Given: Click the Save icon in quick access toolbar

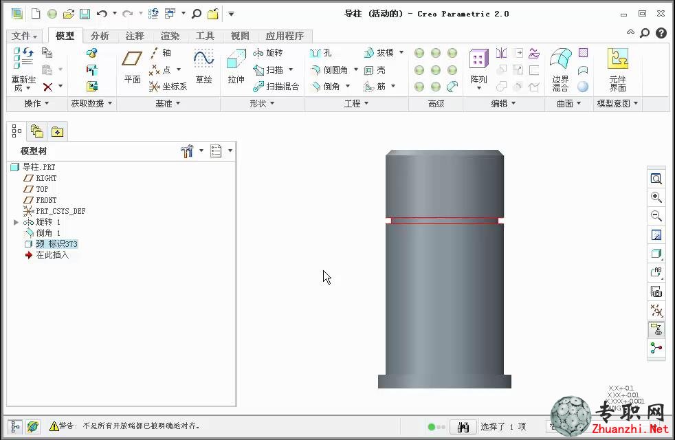Looking at the screenshot, I should 85,14.
